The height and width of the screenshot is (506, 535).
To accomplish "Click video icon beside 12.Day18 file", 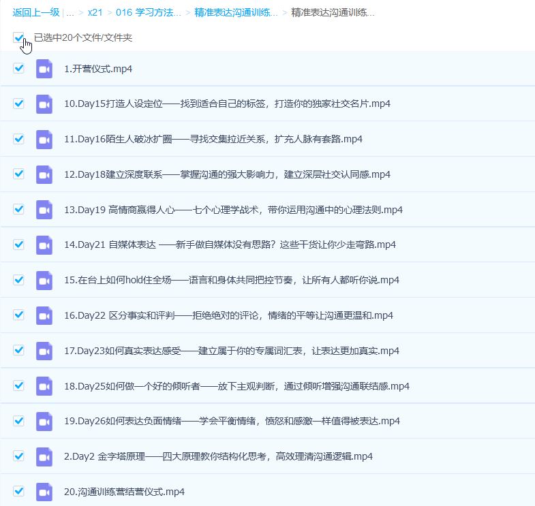I will click(44, 174).
